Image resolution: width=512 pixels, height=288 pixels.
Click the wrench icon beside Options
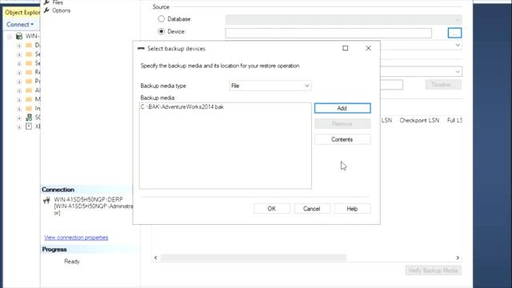pos(46,10)
